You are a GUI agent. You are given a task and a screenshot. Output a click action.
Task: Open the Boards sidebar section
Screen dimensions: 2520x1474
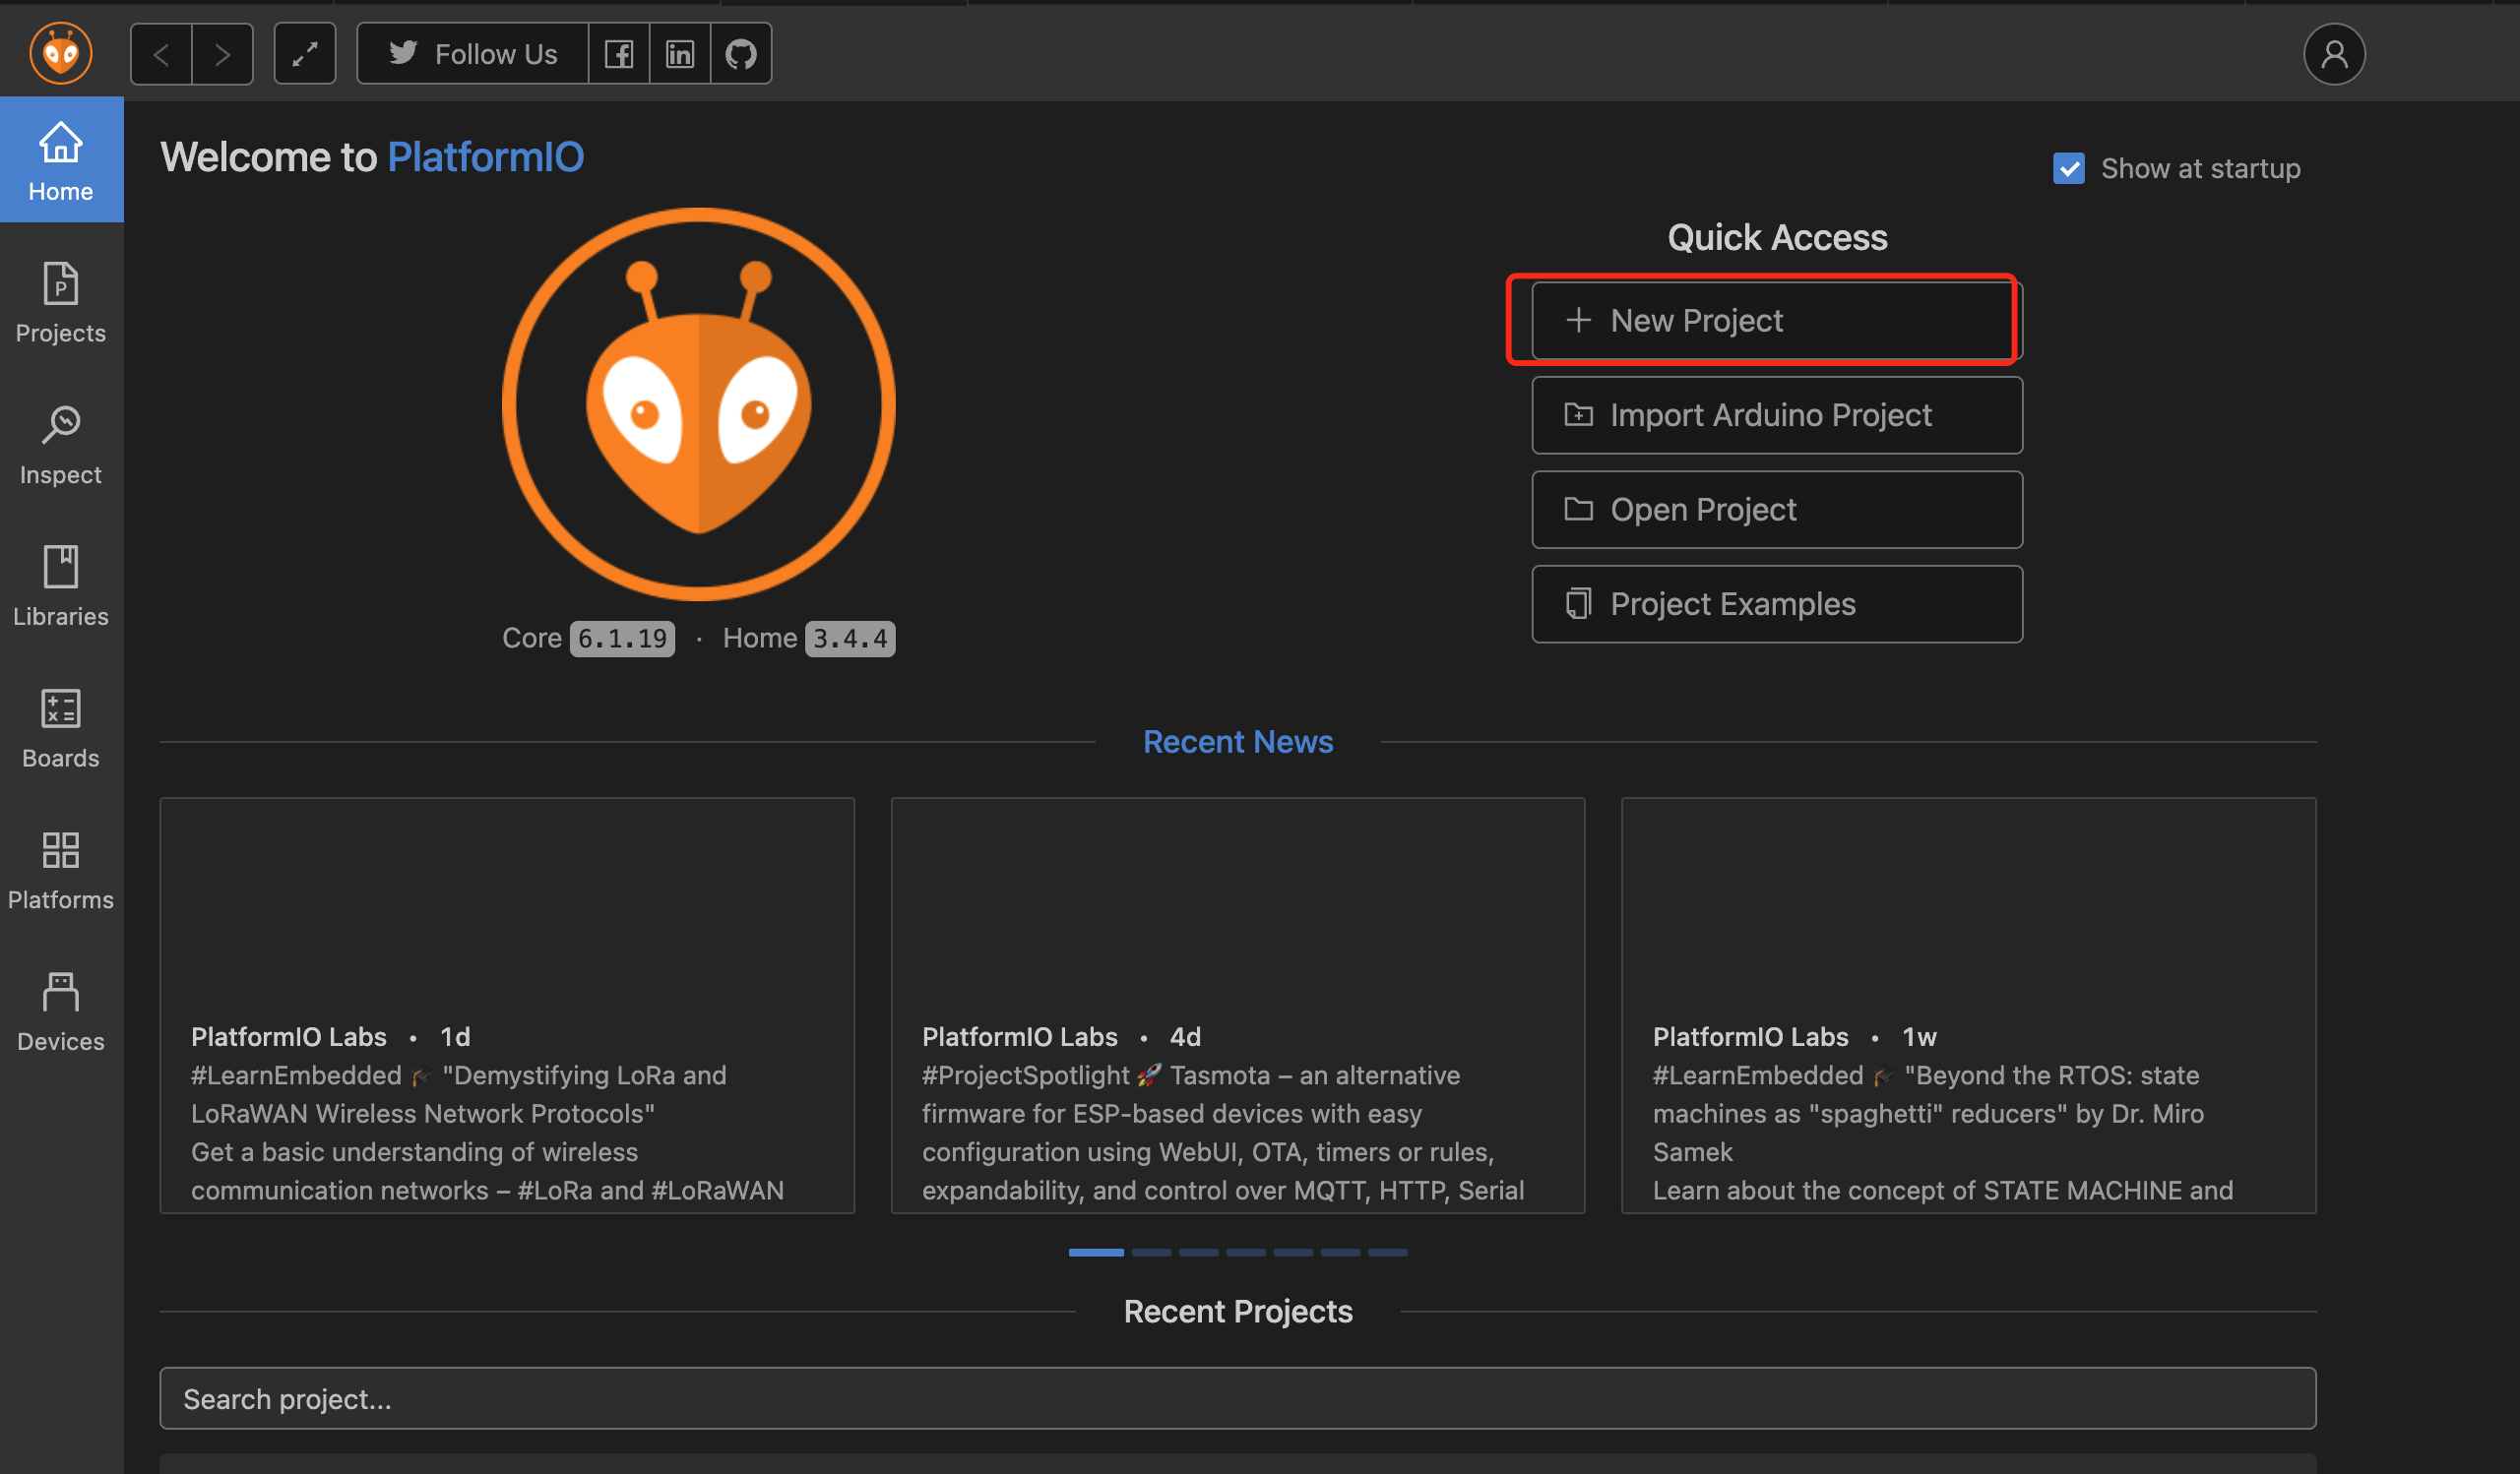(x=61, y=727)
